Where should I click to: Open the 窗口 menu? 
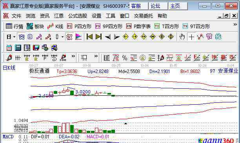pos(125,16)
